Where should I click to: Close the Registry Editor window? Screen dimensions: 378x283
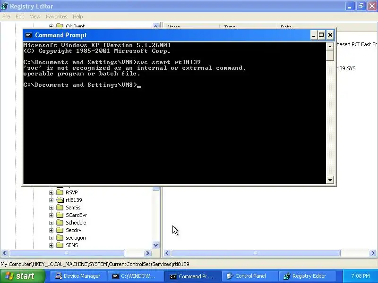[372, 6]
